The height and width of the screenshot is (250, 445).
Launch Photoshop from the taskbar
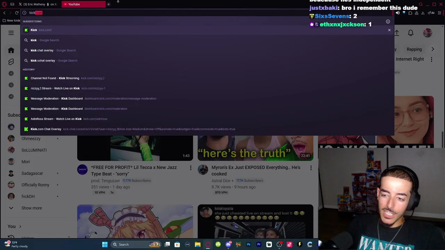[x=249, y=244]
